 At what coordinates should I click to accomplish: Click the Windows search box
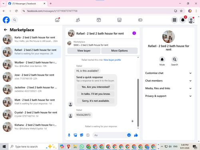pyautogui.click(x=33, y=147)
